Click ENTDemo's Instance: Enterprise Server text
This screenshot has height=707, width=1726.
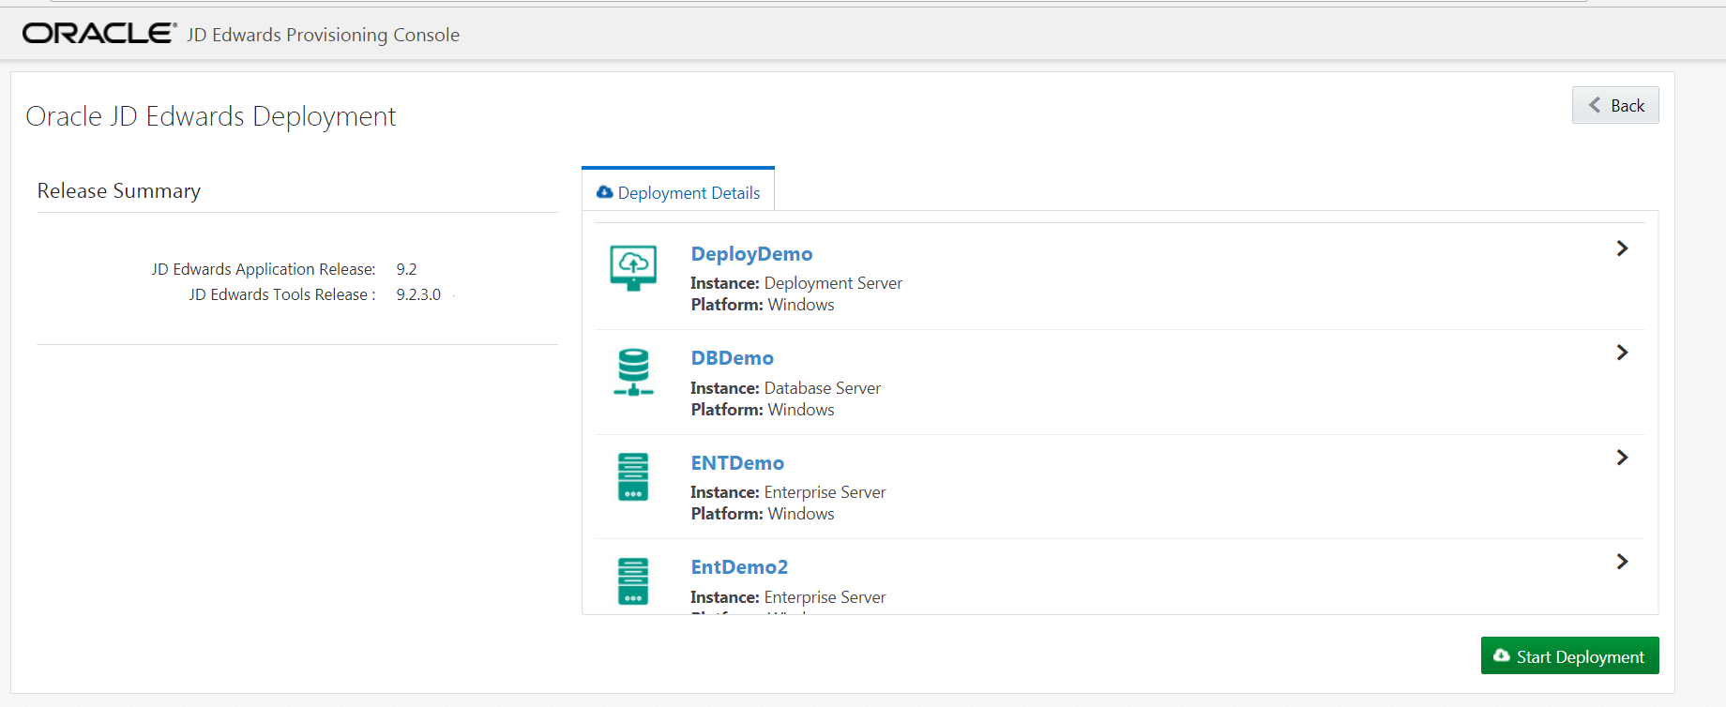(788, 492)
